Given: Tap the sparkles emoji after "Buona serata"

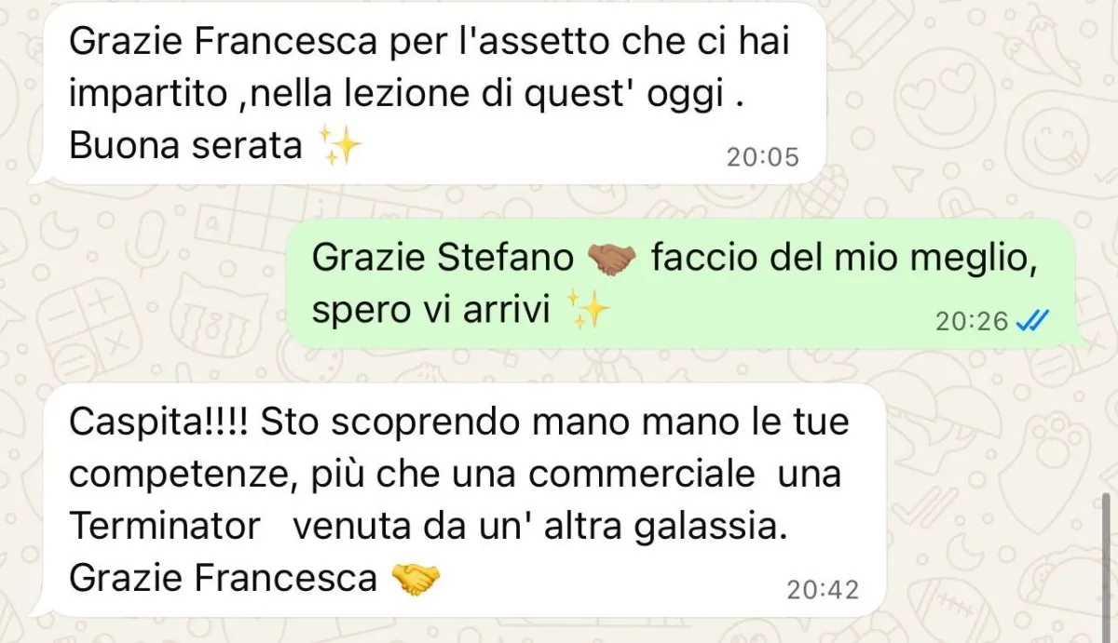Looking at the screenshot, I should [x=338, y=146].
